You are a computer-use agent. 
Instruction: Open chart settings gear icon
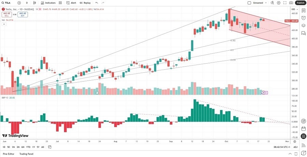278,3
